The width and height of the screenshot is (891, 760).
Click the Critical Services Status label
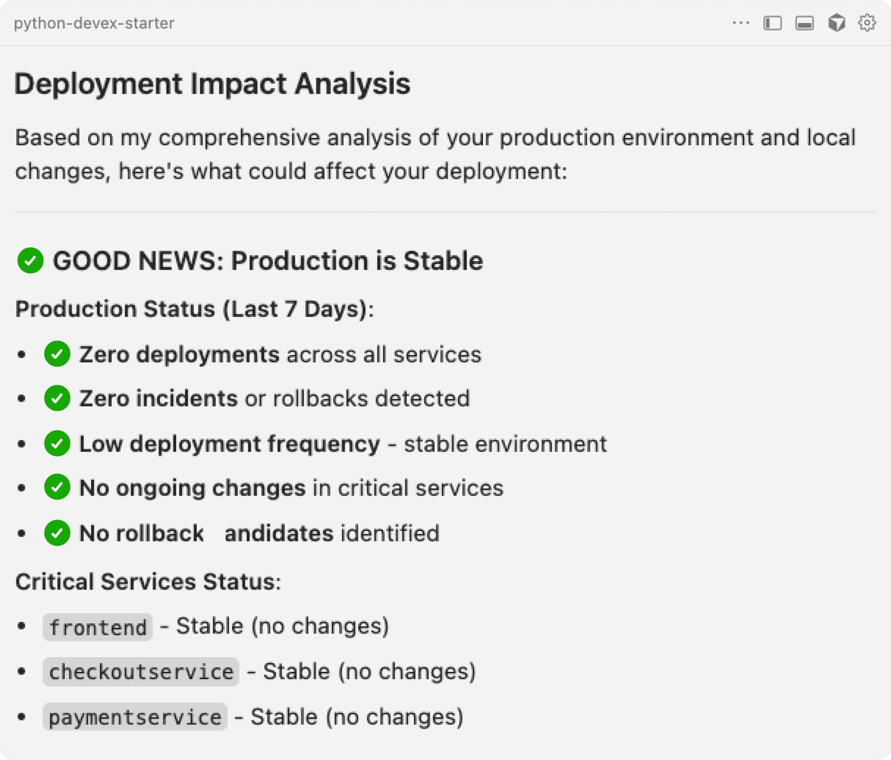click(148, 581)
